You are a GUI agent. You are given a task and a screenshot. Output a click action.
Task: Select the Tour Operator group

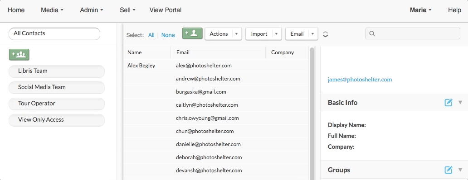[57, 104]
